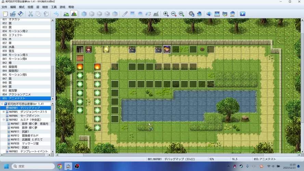The image size is (304, 171).
Task: Click the Undo arrow icon
Action: tap(56, 14)
